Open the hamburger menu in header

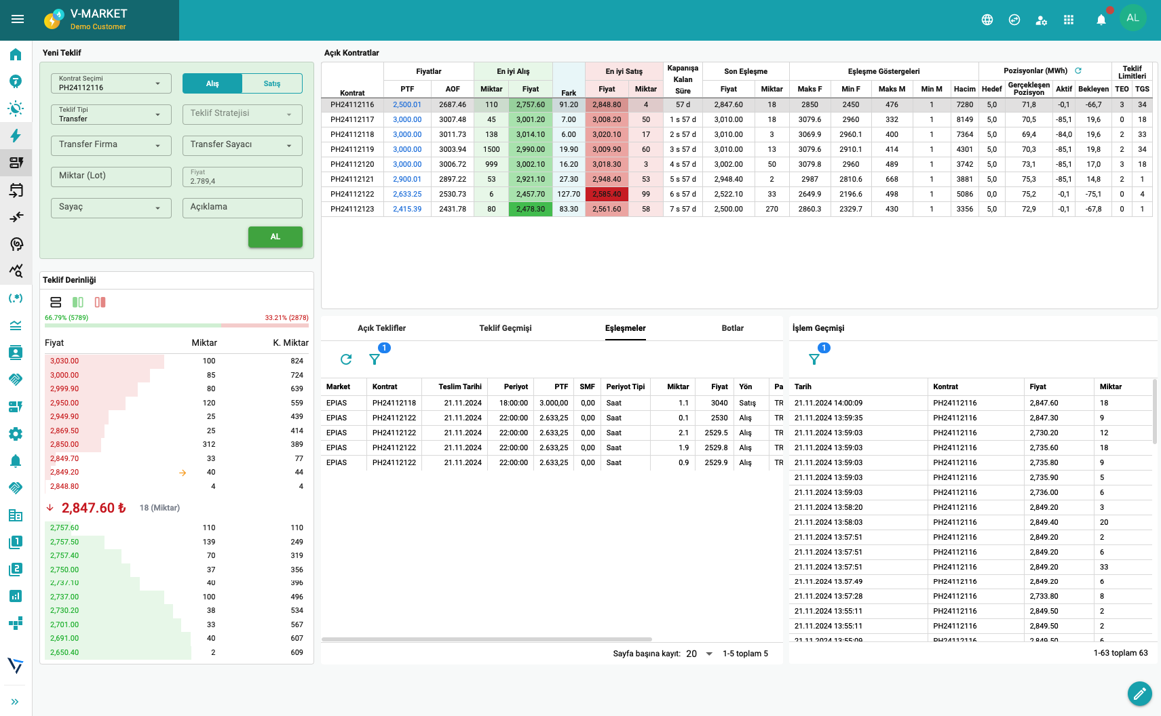[x=18, y=19]
